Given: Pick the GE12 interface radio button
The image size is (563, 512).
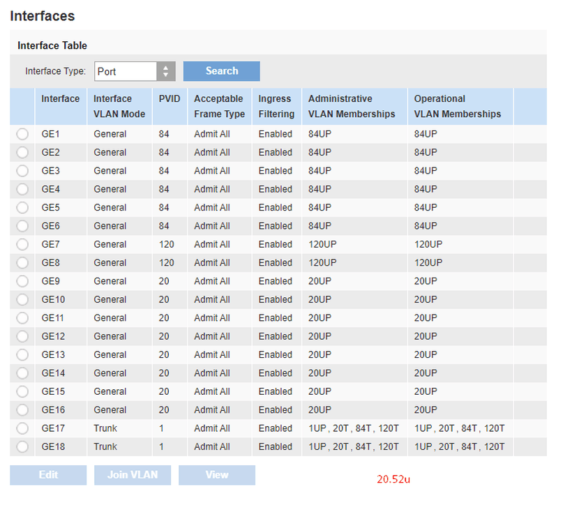Looking at the screenshot, I should click(22, 336).
